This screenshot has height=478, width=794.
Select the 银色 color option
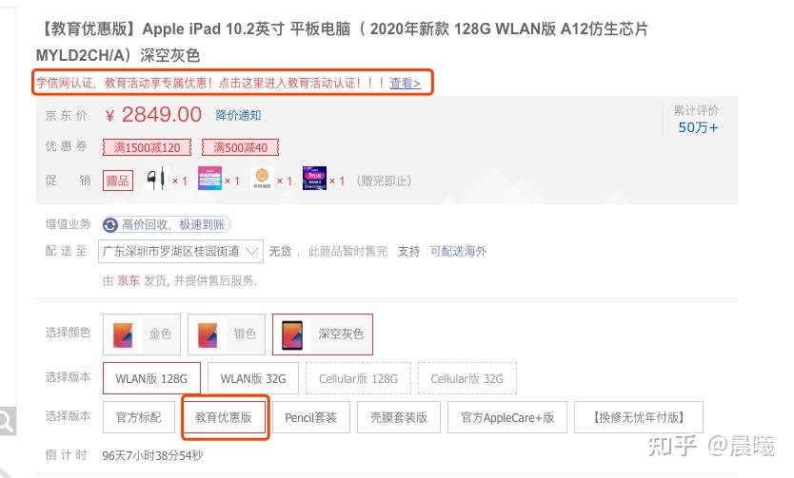click(227, 334)
